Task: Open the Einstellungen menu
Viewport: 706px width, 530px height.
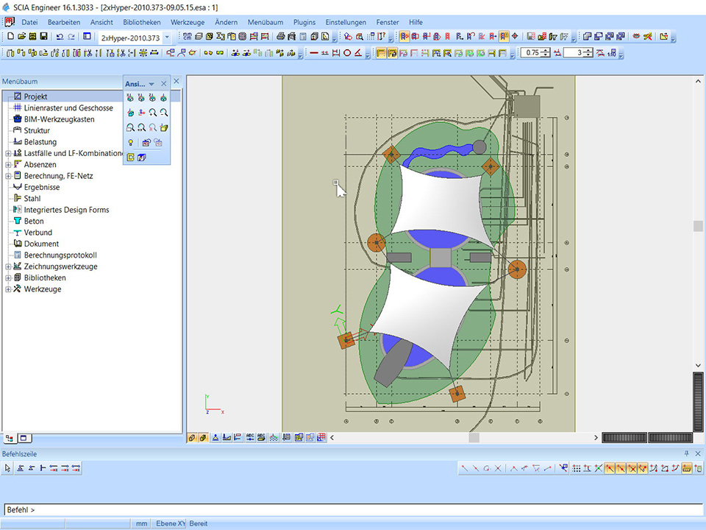Action: [x=346, y=22]
